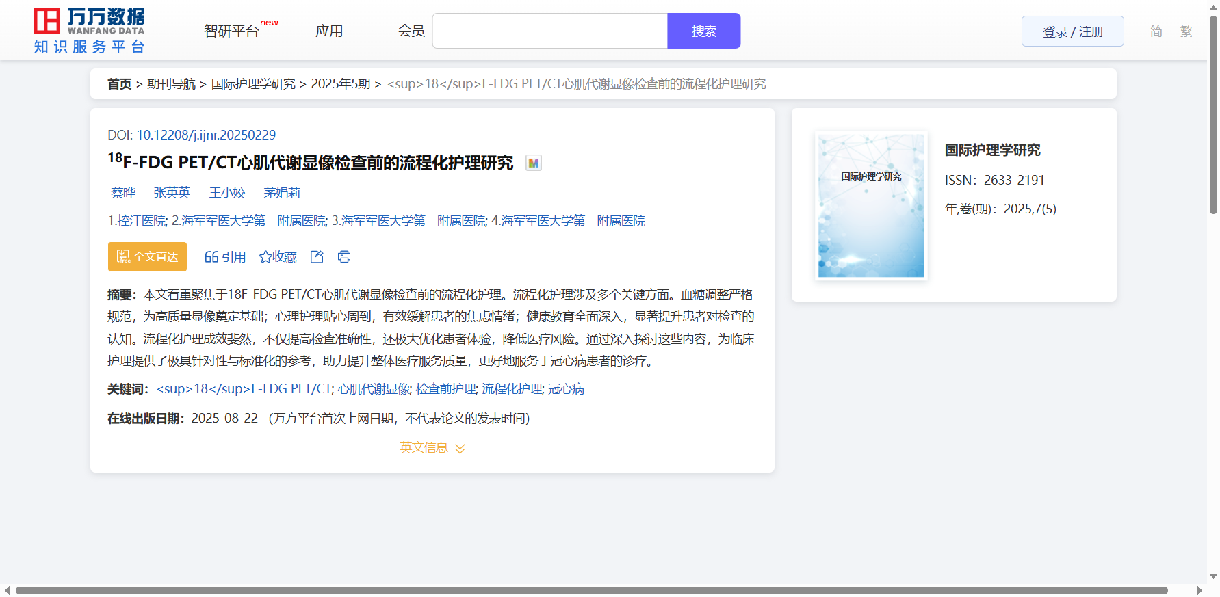Viewport: 1220px width, 597px height.
Task: Click the horizontal scrollbar at bottom
Action: click(591, 590)
